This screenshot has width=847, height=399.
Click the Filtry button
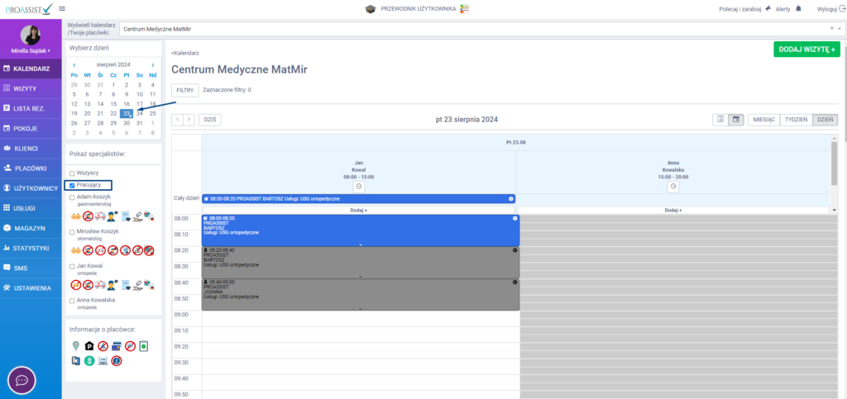pos(184,89)
